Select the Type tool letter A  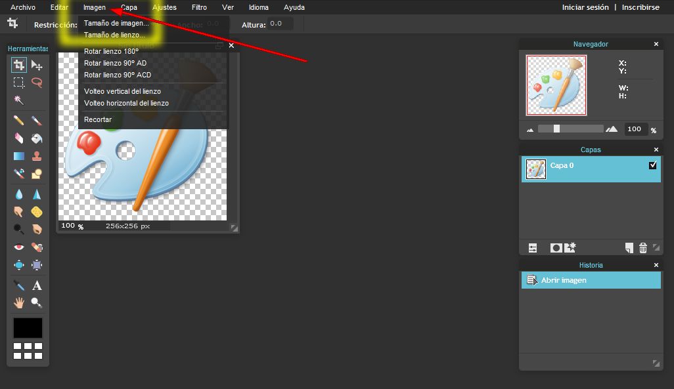tap(37, 285)
